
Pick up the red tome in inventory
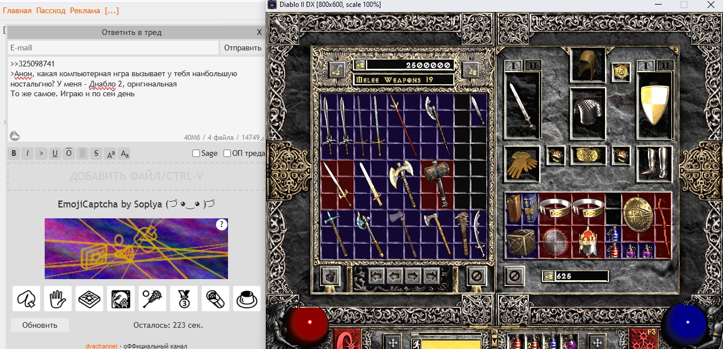click(514, 209)
